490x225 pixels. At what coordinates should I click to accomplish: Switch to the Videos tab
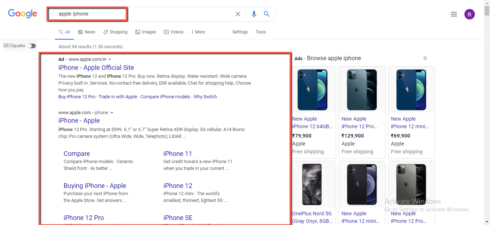point(174,32)
